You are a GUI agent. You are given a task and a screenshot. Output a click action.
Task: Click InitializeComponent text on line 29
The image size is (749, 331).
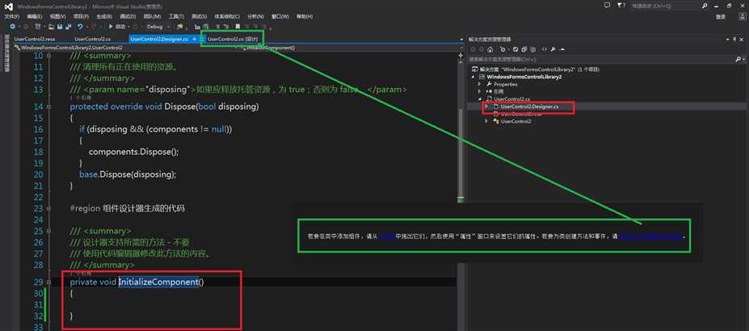pos(158,282)
